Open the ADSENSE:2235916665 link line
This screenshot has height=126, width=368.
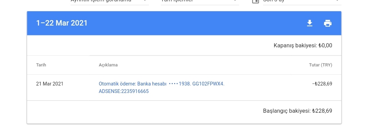tap(124, 91)
